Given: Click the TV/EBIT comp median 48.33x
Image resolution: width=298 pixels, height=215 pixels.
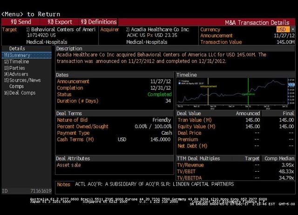Looking at the screenshot, I should (286, 171).
